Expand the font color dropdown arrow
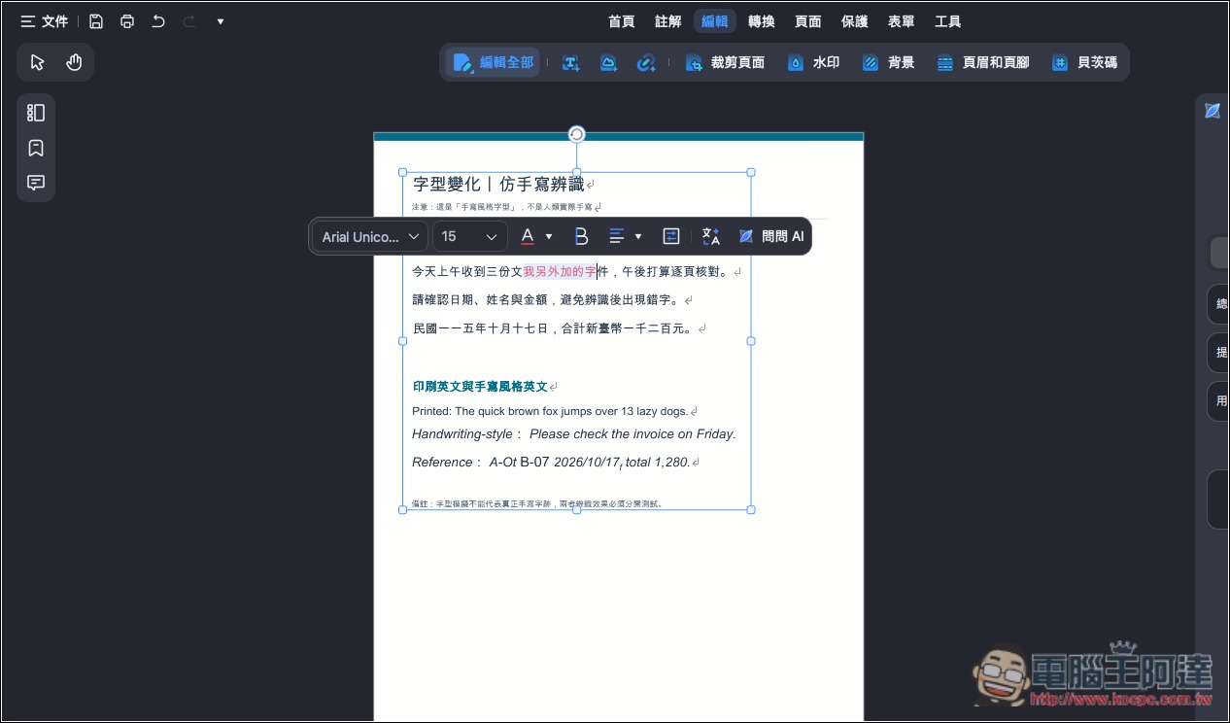 (549, 236)
